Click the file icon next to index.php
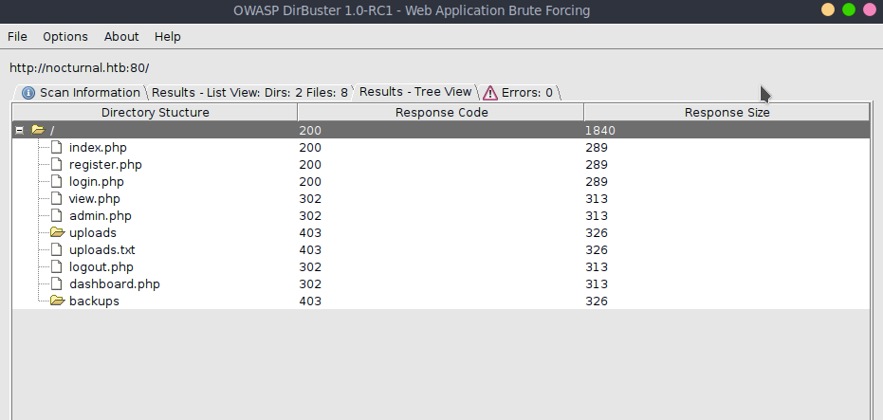 click(57, 147)
